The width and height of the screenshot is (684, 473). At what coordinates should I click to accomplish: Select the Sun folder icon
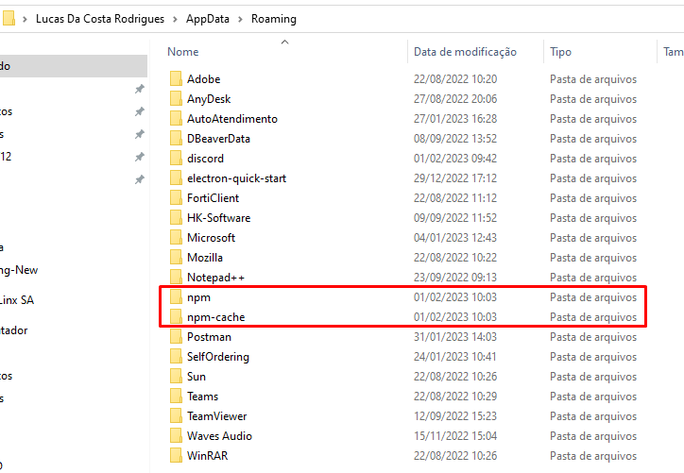[x=176, y=377]
